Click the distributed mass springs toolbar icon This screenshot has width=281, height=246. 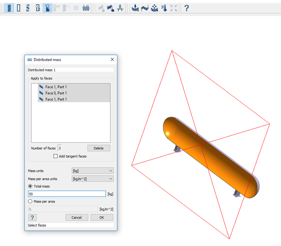point(86,8)
